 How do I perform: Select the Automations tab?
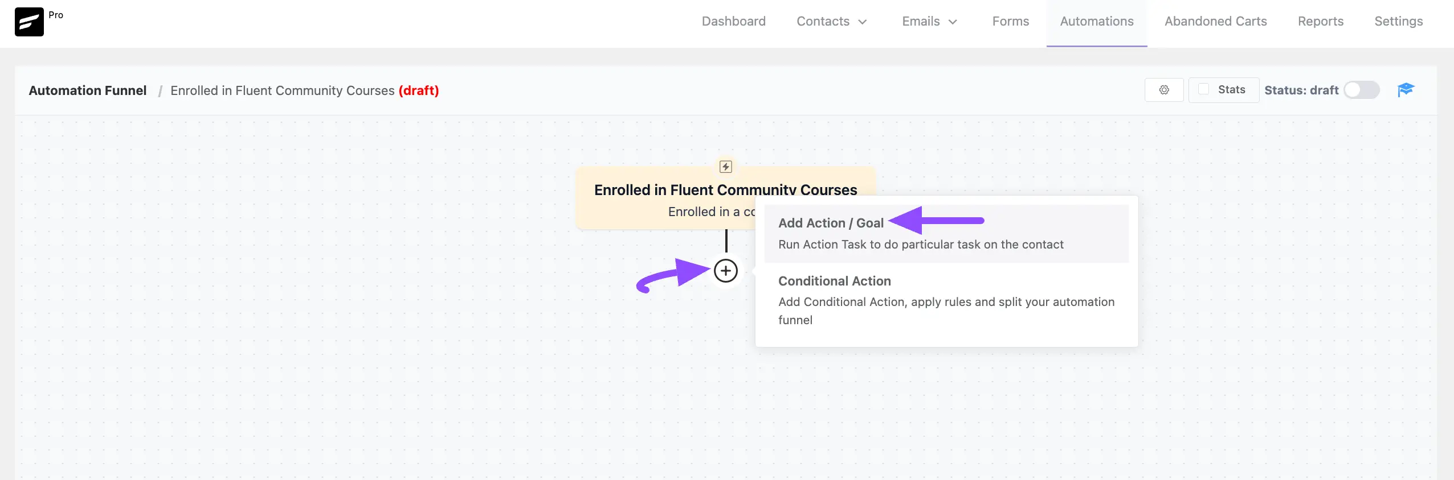click(x=1096, y=21)
